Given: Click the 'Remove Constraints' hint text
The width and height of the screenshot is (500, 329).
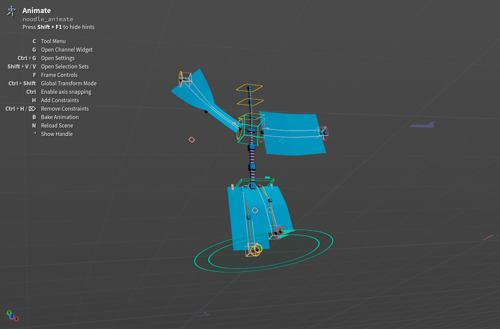Looking at the screenshot, I should pyautogui.click(x=65, y=109).
